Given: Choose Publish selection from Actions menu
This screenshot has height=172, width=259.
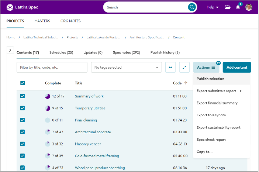Looking at the screenshot, I should 210,79.
